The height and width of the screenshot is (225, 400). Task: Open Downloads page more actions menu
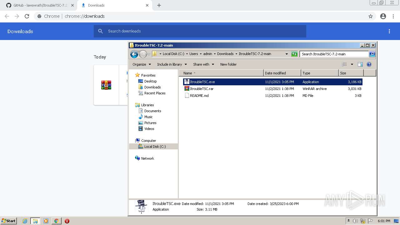pyautogui.click(x=389, y=31)
